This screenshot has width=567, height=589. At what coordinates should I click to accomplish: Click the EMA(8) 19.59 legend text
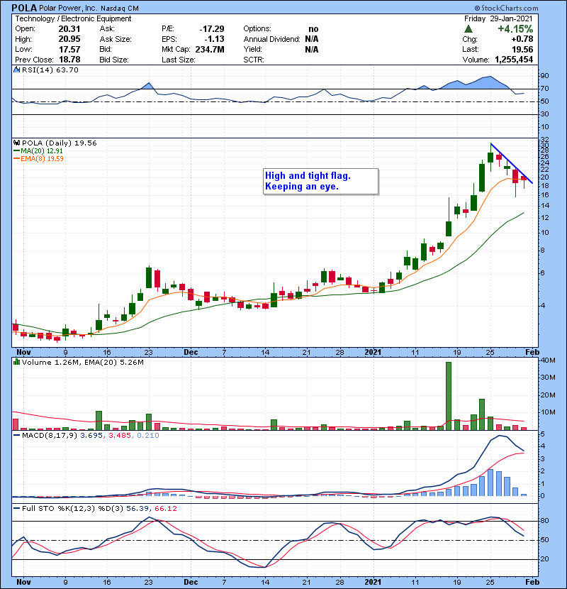(x=42, y=158)
